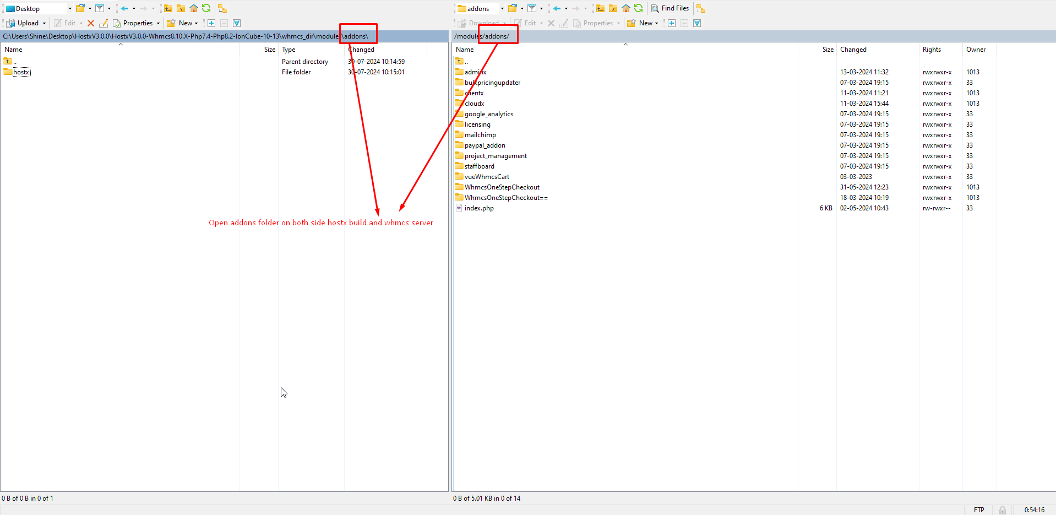Open parent directory in local panel toolbar
Viewport: 1056px width, 515px height.
point(168,8)
